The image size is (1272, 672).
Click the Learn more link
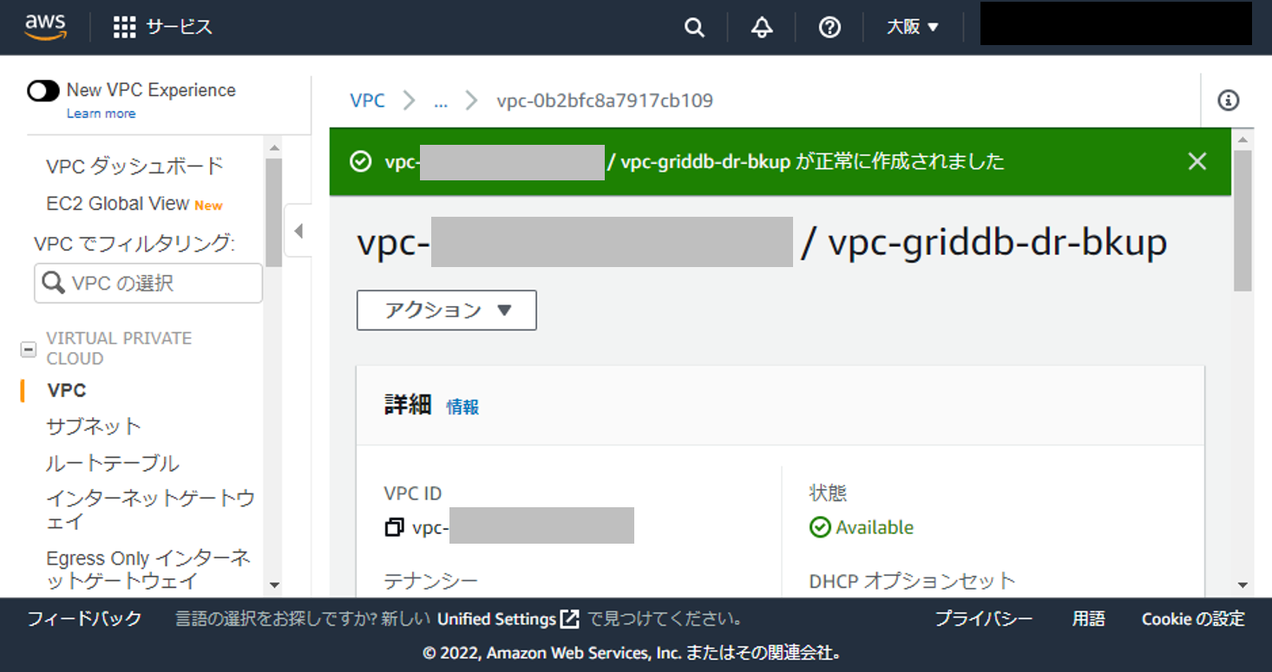pyautogui.click(x=101, y=114)
